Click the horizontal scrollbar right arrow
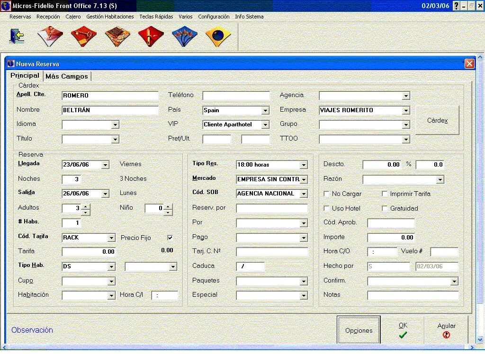The width and height of the screenshot is (485, 354). tap(472, 347)
